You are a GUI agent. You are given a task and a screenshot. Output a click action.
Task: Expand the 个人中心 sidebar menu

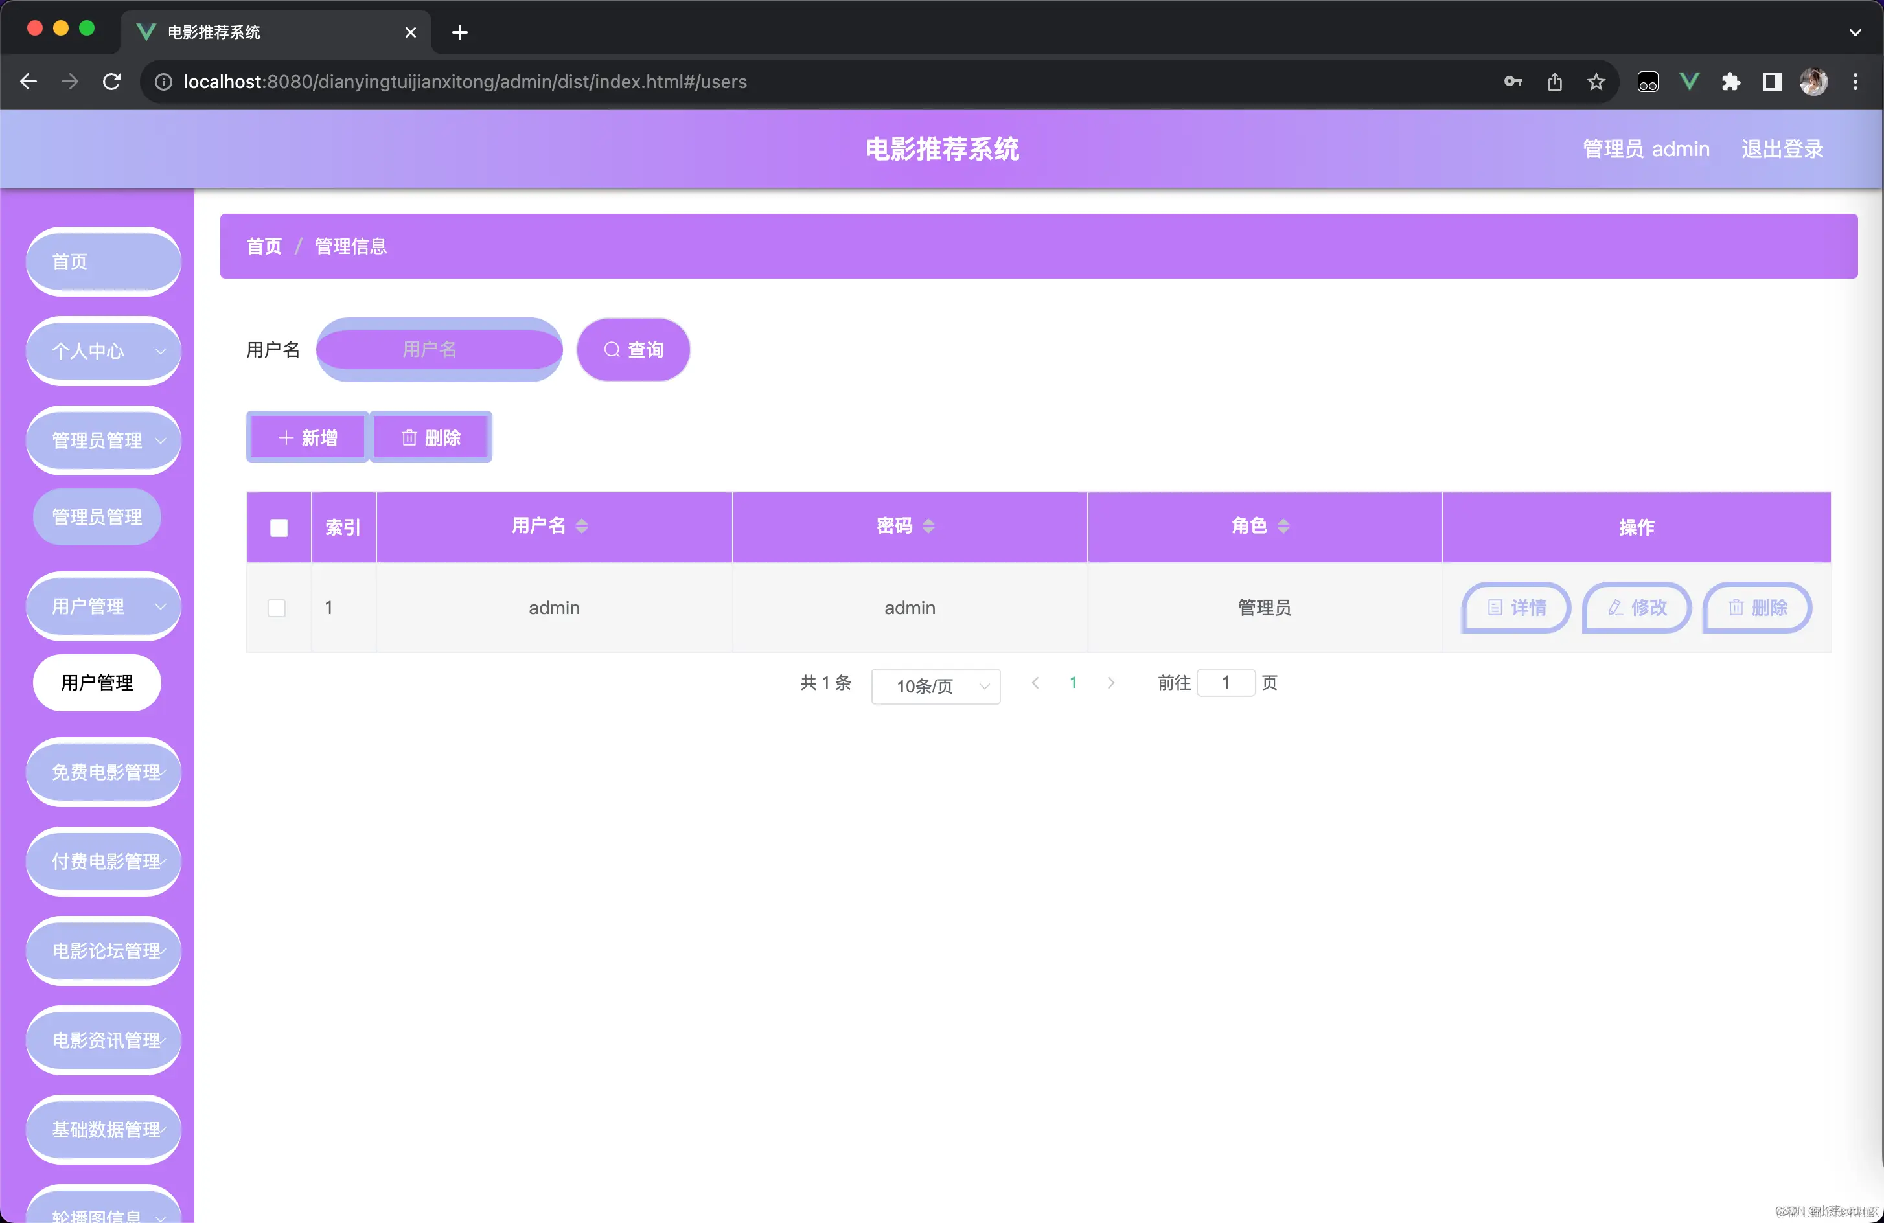(x=104, y=350)
